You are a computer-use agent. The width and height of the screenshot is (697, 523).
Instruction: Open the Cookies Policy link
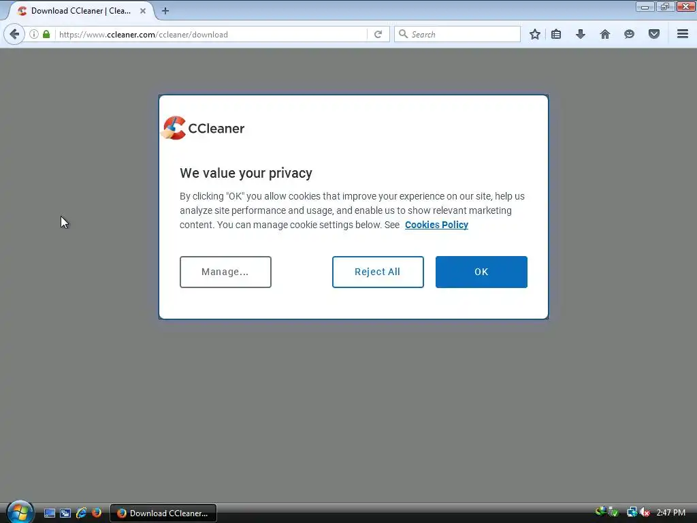tap(436, 225)
